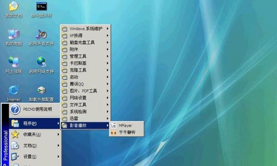Click folder icon beside 卡巴斯基
The image size is (277, 166).
coord(64,63)
